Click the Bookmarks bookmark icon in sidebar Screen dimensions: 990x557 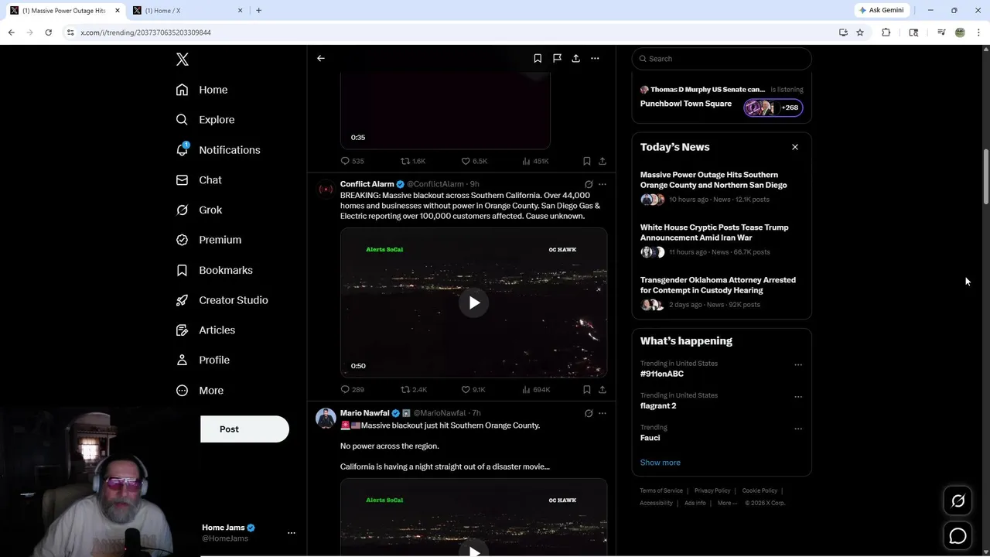(182, 270)
